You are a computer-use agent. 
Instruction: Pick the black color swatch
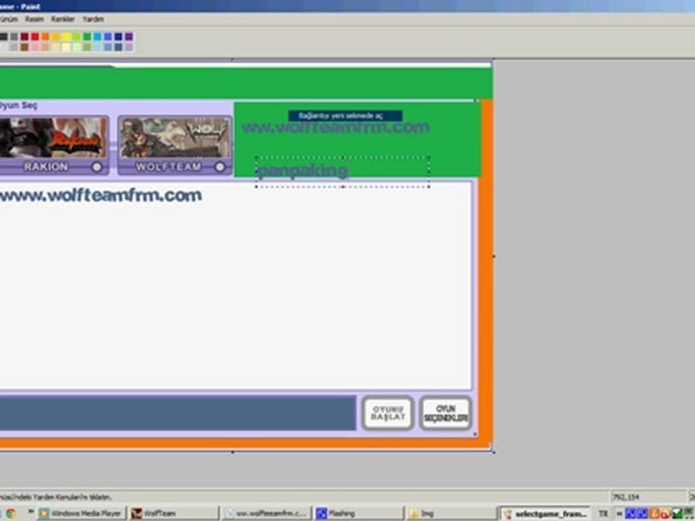[4, 36]
